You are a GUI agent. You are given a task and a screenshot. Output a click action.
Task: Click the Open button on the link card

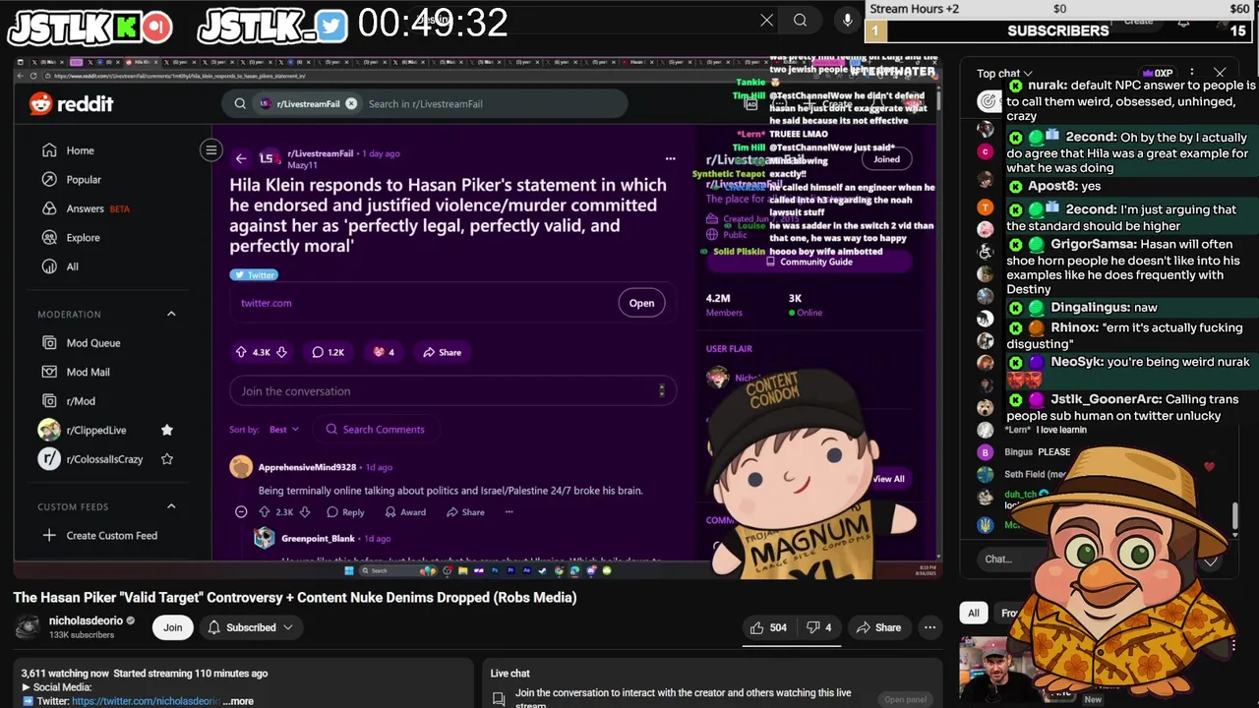pyautogui.click(x=641, y=303)
